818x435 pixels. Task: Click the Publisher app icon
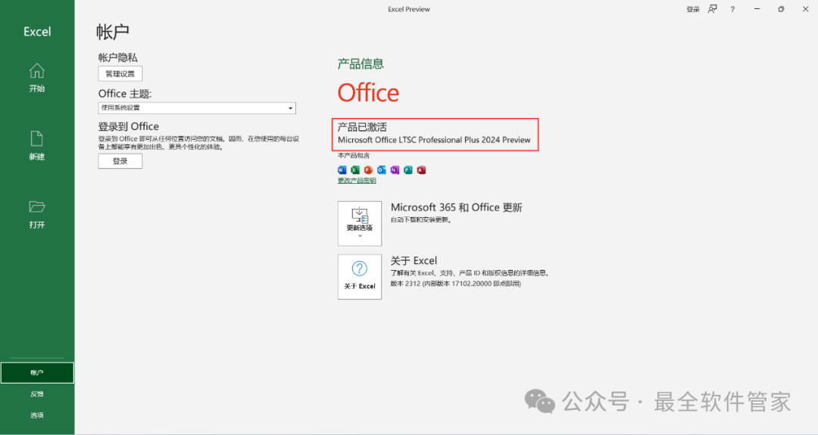coord(408,169)
